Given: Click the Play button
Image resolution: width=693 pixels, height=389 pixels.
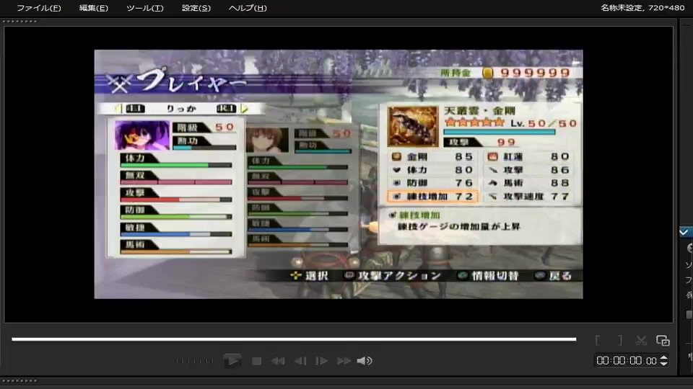Looking at the screenshot, I should click(232, 361).
